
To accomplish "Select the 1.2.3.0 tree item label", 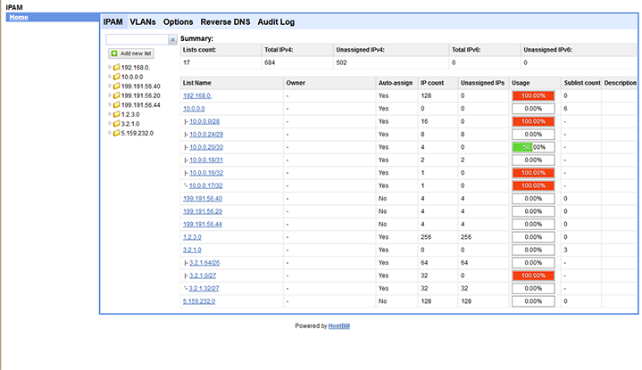I will (130, 114).
